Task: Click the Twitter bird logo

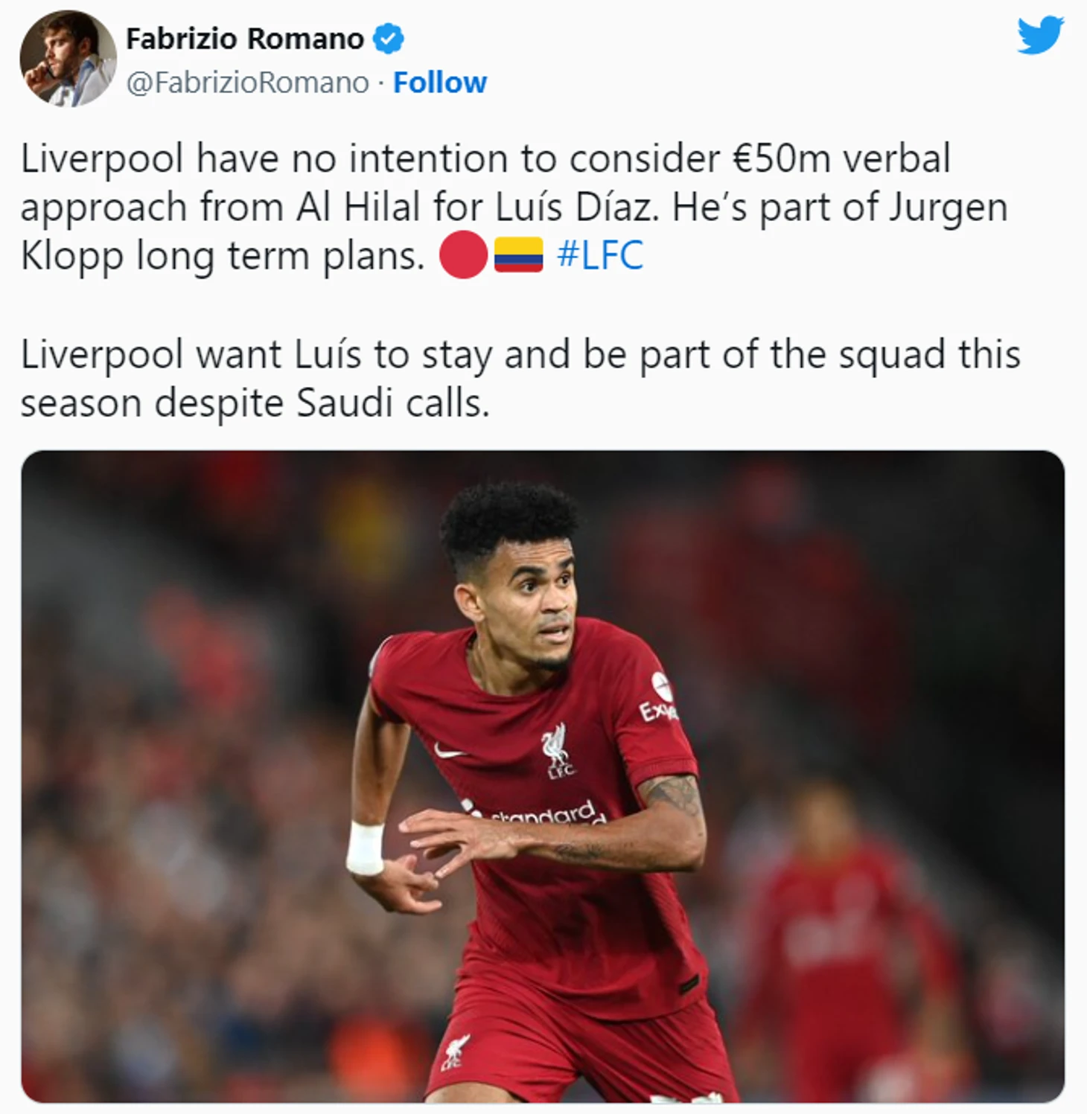Action: [x=1040, y=35]
